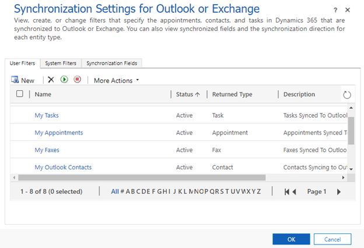Open the My Faxes filter

[x=47, y=150]
